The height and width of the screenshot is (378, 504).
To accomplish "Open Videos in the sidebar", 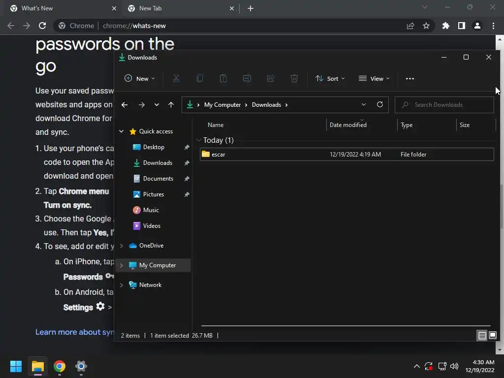I will (152, 226).
